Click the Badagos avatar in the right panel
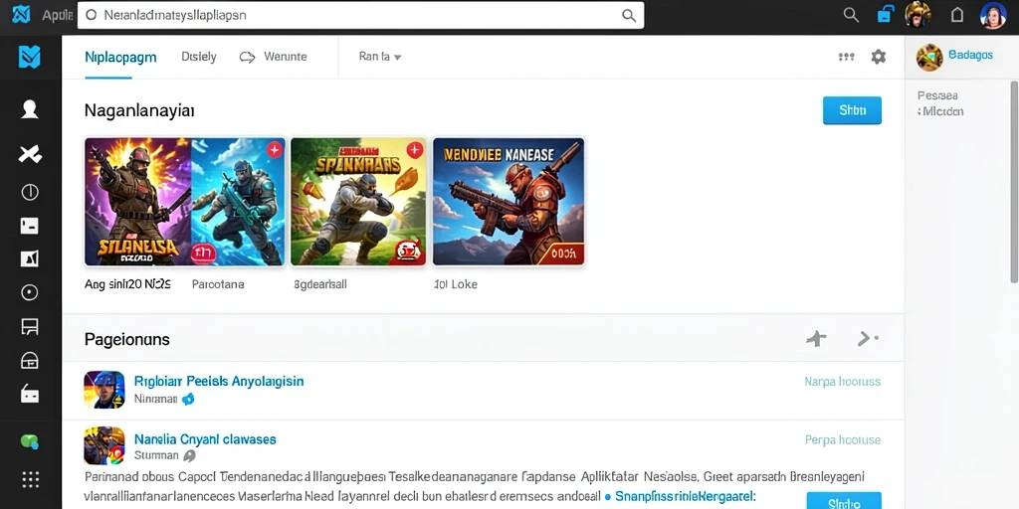 [x=929, y=57]
